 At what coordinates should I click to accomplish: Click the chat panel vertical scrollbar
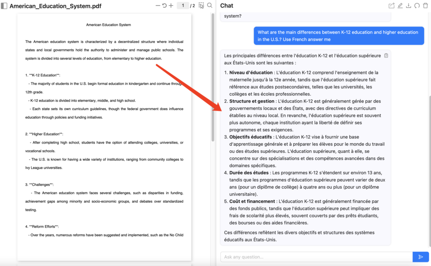430,171
